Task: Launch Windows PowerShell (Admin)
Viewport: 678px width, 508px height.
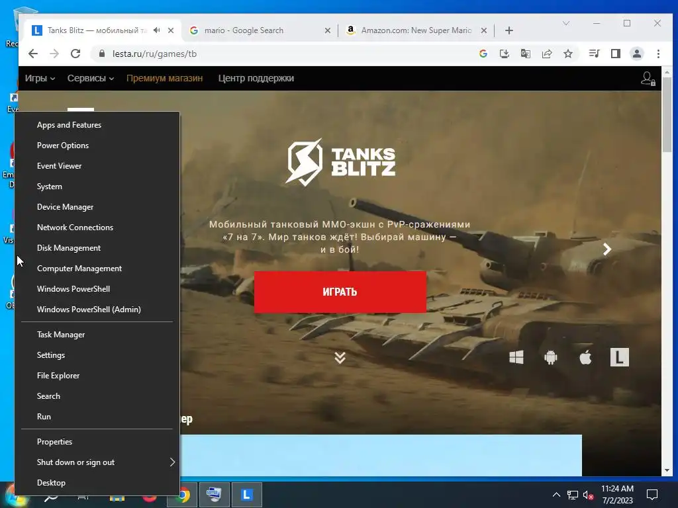Action: coord(97,310)
